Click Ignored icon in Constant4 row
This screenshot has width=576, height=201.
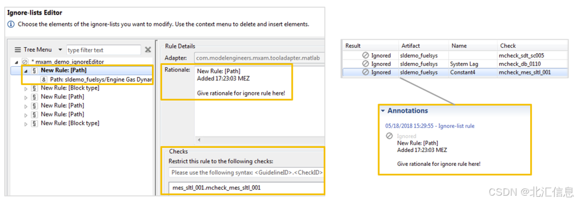tap(365, 72)
